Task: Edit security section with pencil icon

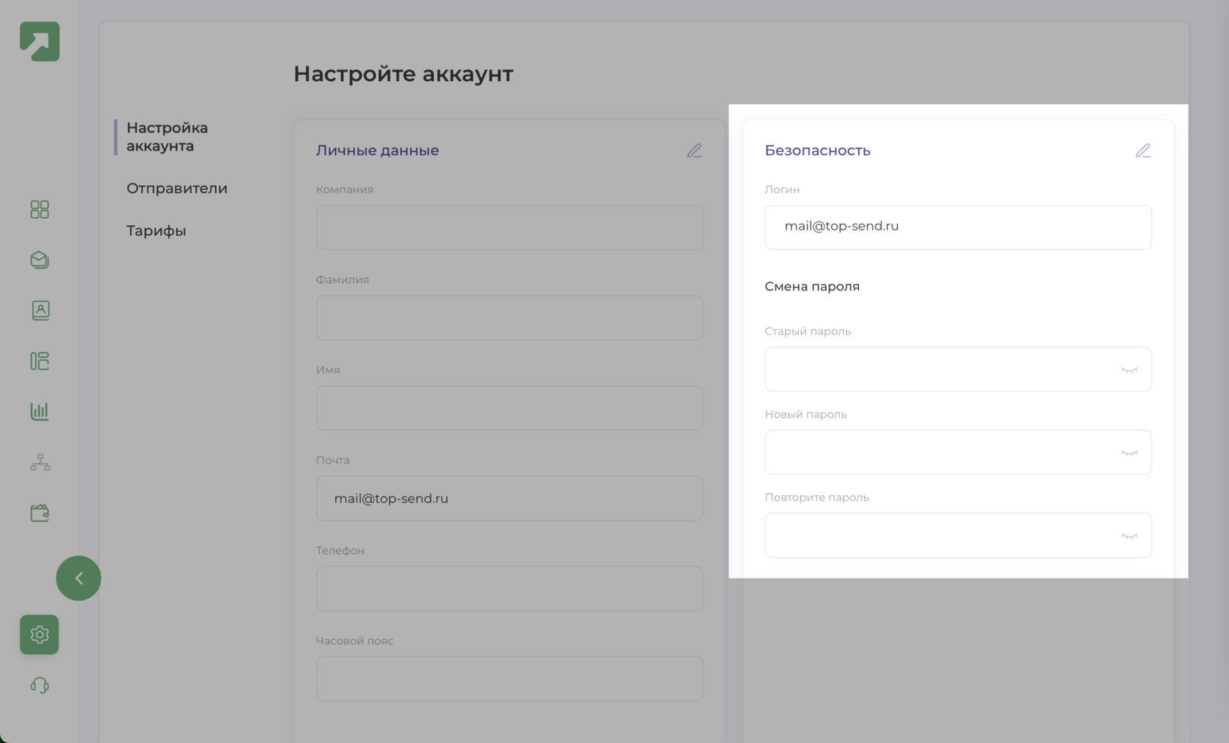Action: pyautogui.click(x=1143, y=151)
